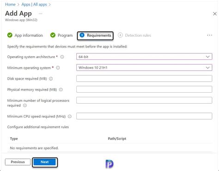Go to the Program step
Image resolution: width=219 pixels, height=171 pixels.
click(61, 35)
